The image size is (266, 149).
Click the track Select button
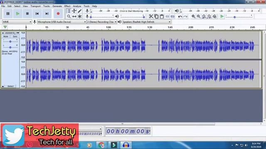click(10, 87)
